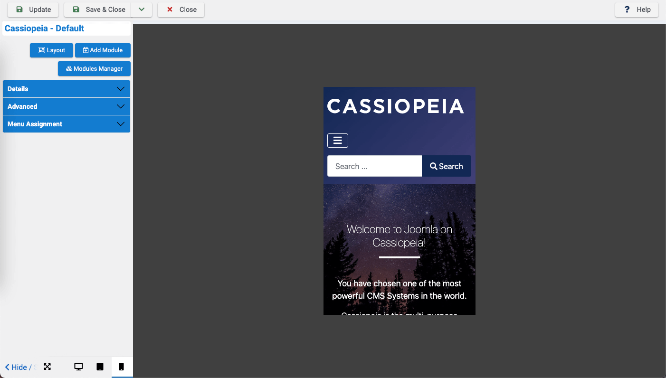This screenshot has height=378, width=666.
Task: Open the Help button
Action: [x=637, y=9]
